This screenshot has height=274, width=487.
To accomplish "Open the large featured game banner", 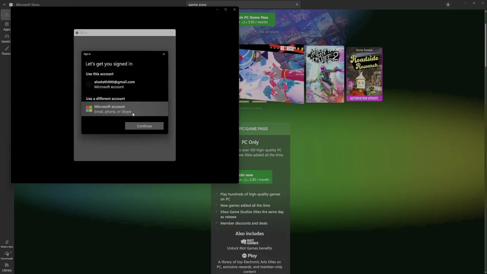I will [271, 74].
